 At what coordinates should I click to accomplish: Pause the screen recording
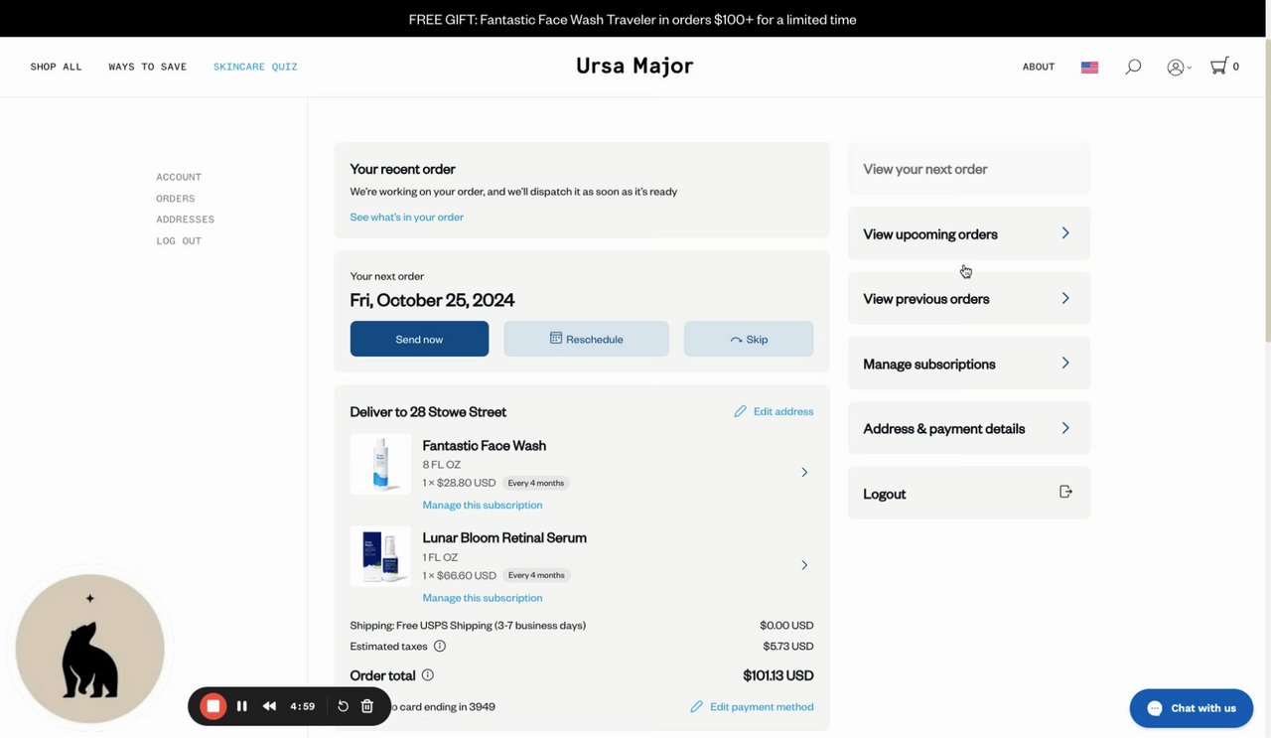point(242,706)
